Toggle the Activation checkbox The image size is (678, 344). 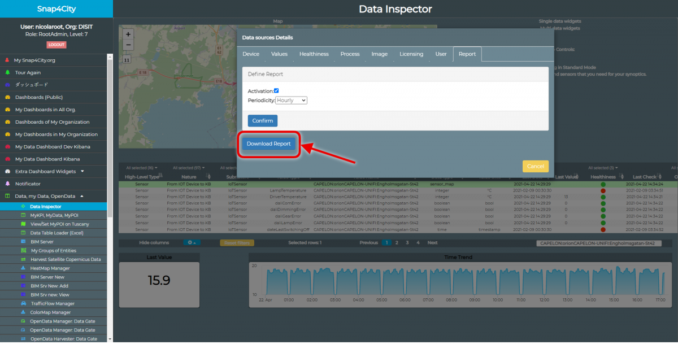(276, 90)
